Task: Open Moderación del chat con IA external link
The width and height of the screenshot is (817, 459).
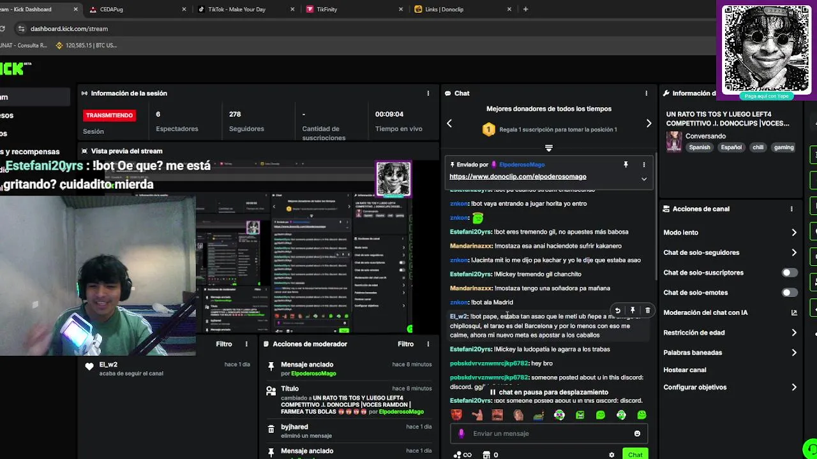Action: (794, 312)
